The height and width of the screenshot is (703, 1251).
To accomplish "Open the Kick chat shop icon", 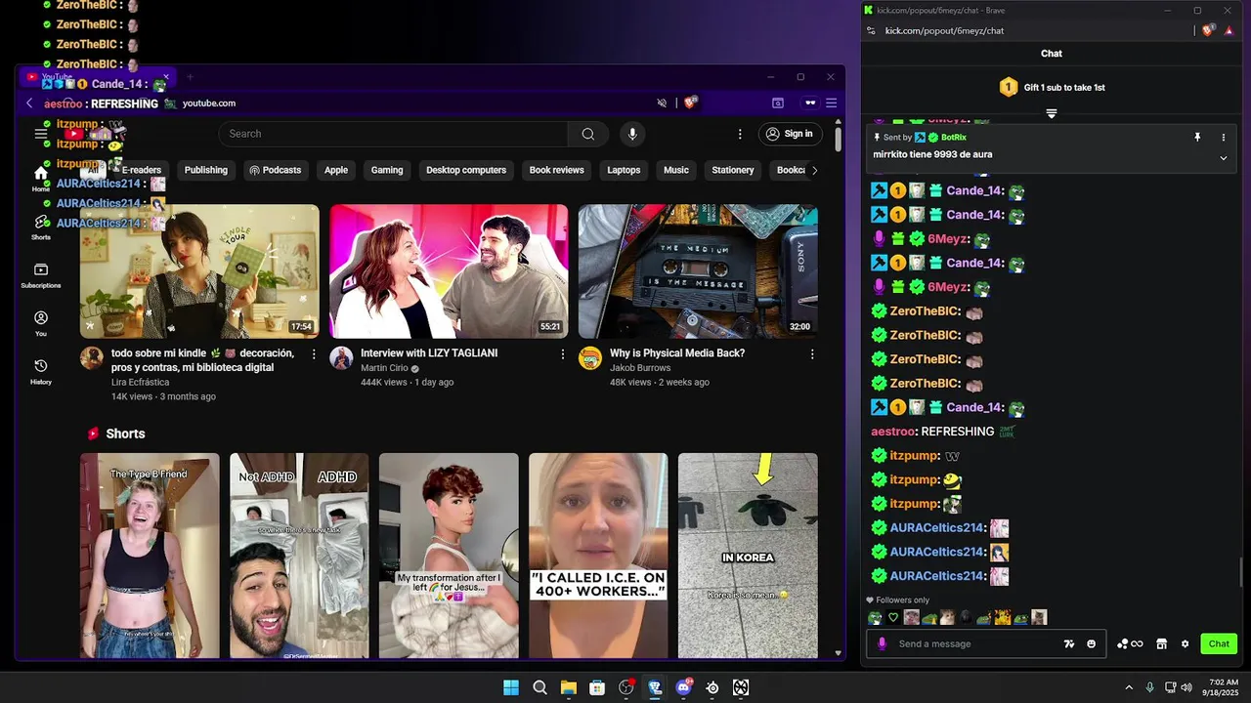I will point(1161,643).
